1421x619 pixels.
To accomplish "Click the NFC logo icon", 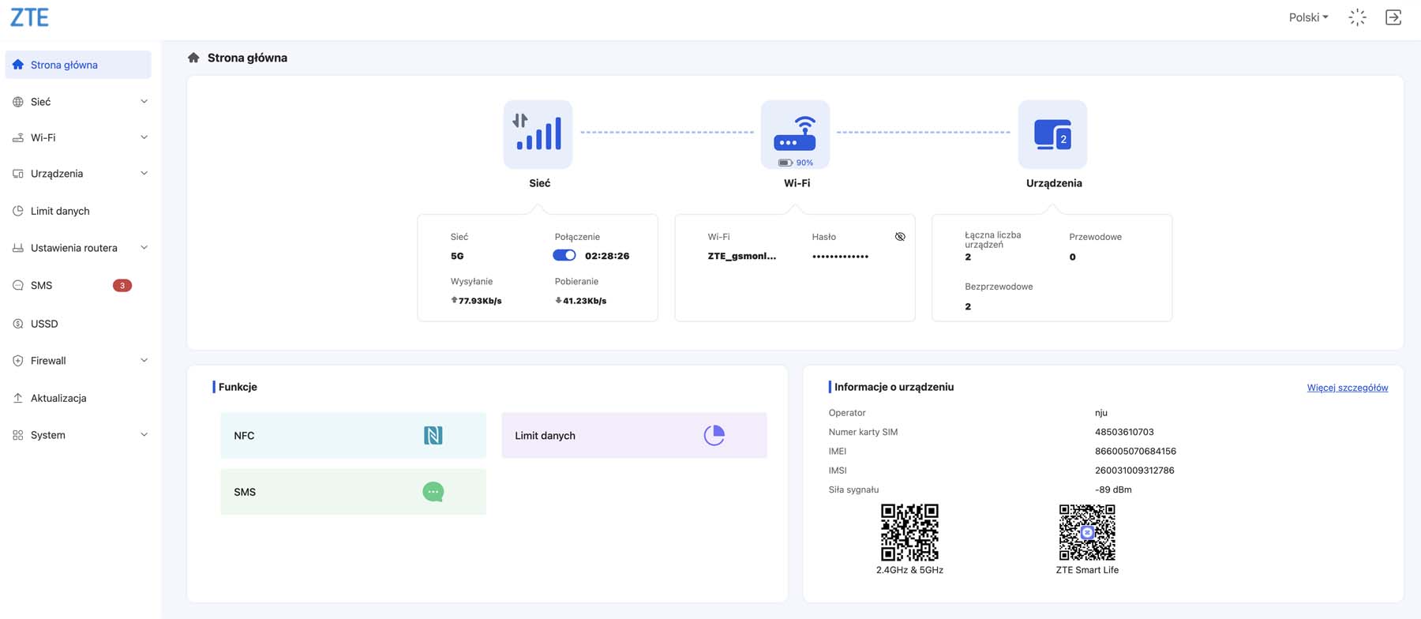I will coord(433,435).
